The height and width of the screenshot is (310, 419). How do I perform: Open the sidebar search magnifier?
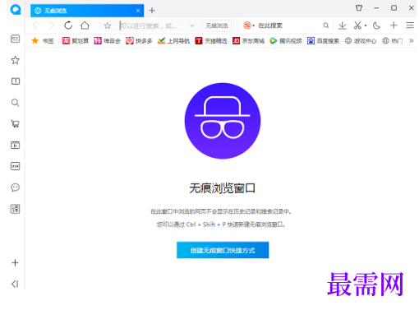(x=16, y=103)
